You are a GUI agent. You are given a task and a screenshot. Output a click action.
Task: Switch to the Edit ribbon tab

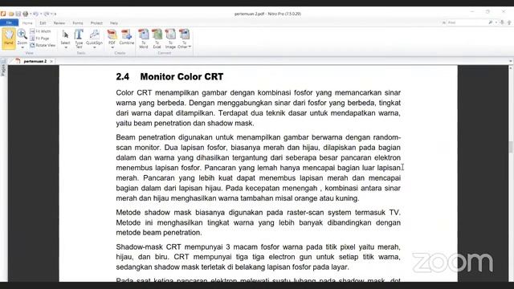[43, 23]
